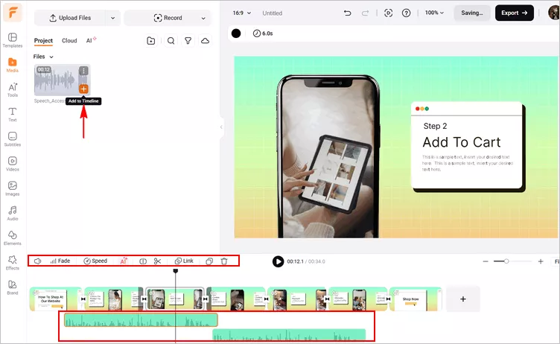Select the upper selected audio track clip

point(141,320)
